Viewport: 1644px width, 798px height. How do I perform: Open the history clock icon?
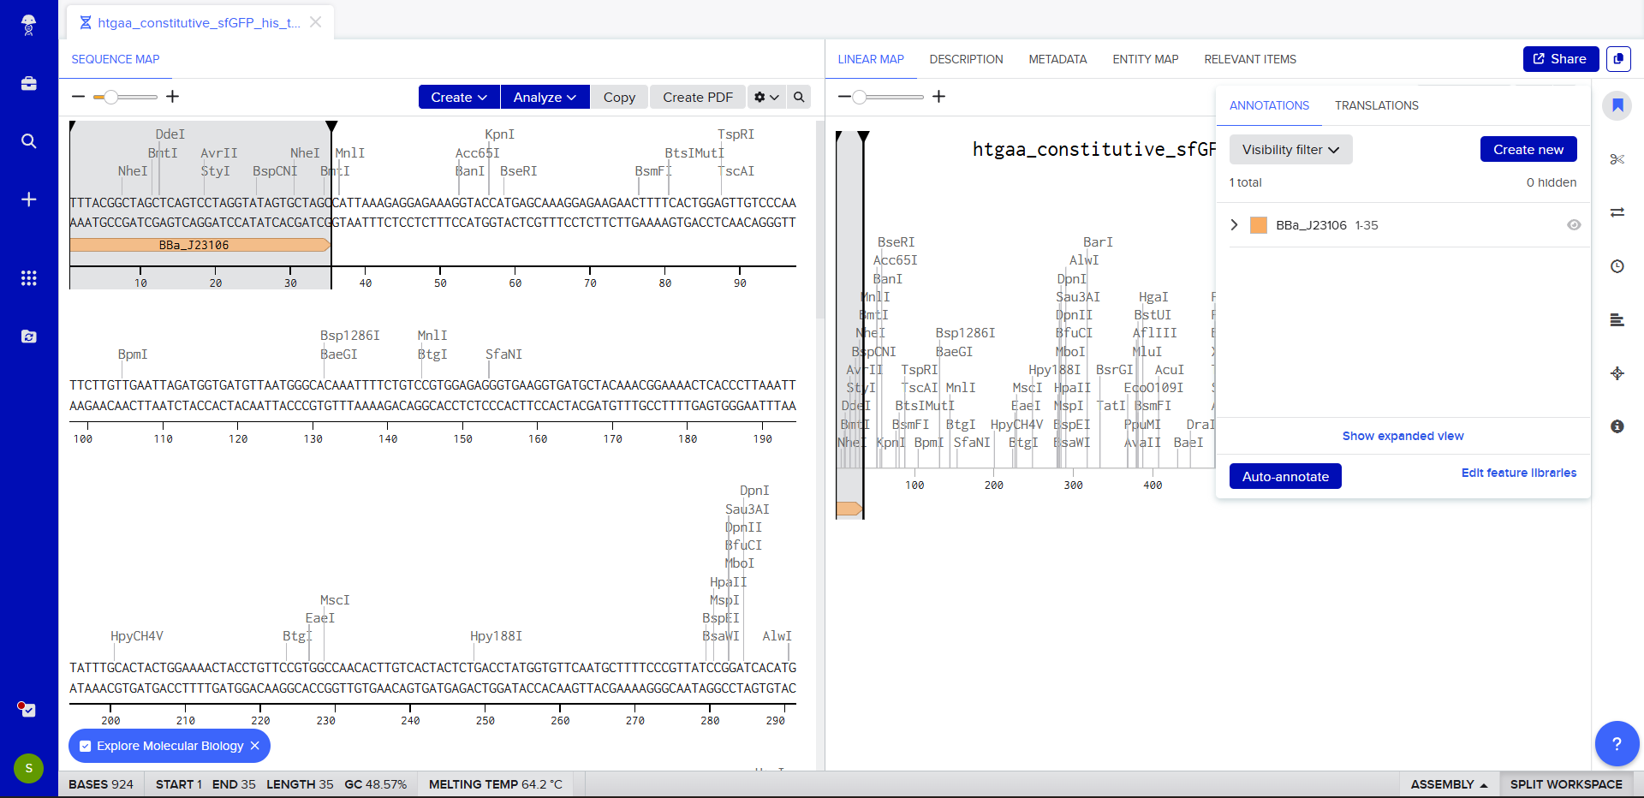1617,266
